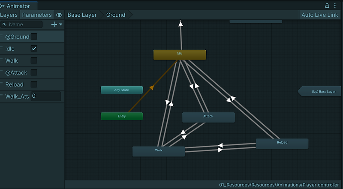
Task: Select the @Attack parameter name
Action: point(16,72)
